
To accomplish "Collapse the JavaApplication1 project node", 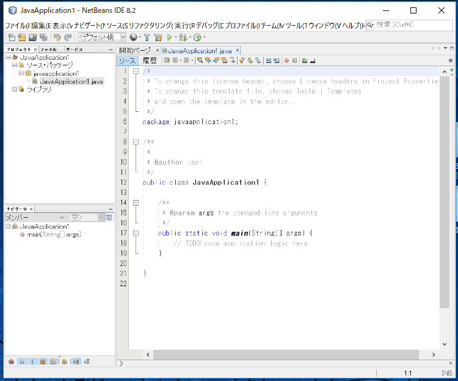I will tap(8, 57).
